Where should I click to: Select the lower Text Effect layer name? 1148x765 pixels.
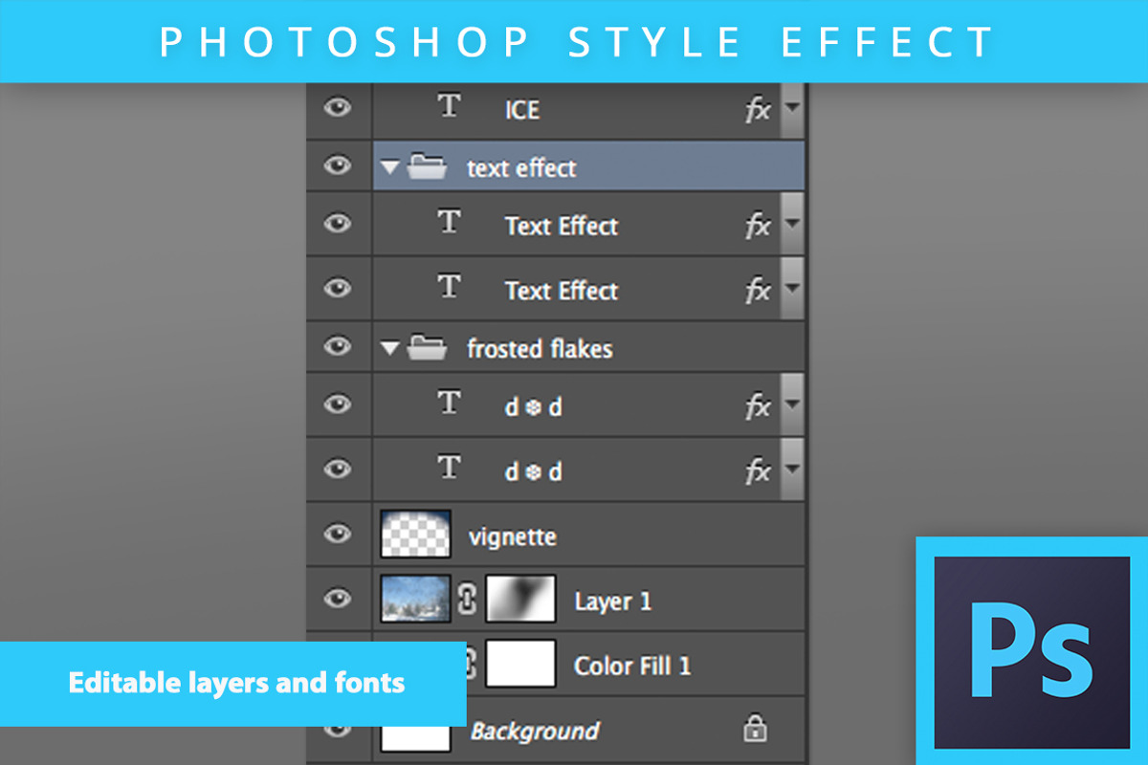pos(562,291)
